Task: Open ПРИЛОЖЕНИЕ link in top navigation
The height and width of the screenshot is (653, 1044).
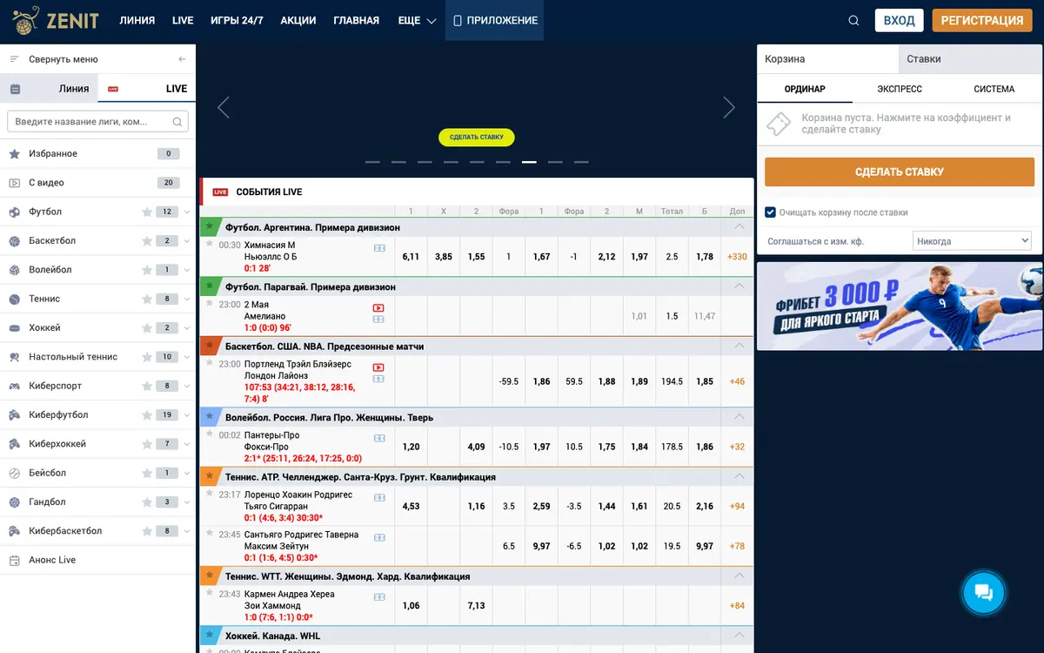Action: coord(495,21)
